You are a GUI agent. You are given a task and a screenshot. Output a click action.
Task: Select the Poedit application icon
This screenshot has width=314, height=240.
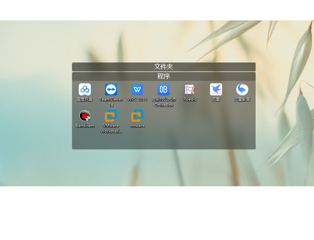190,89
